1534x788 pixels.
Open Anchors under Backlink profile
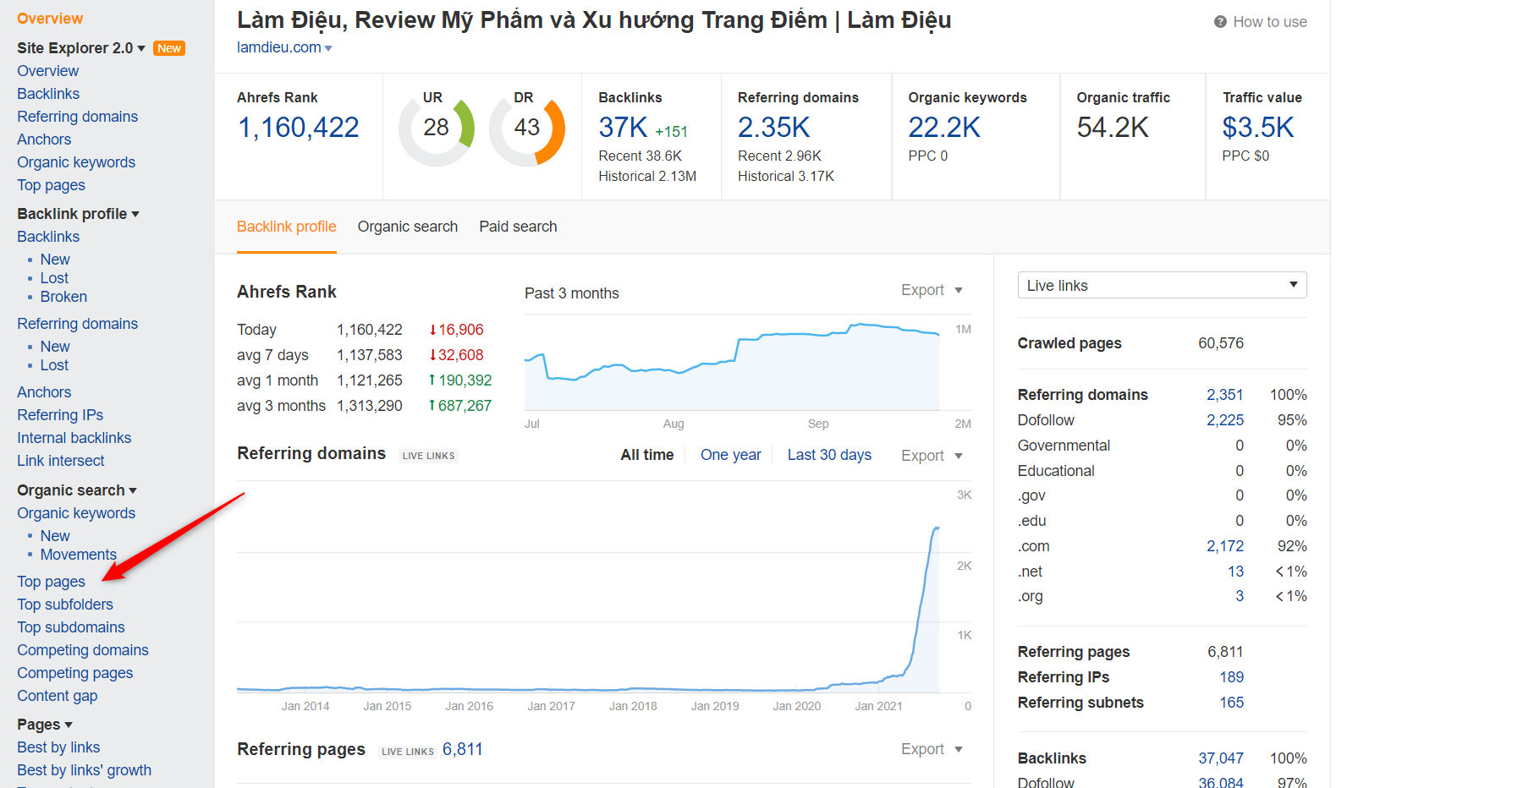coord(44,392)
